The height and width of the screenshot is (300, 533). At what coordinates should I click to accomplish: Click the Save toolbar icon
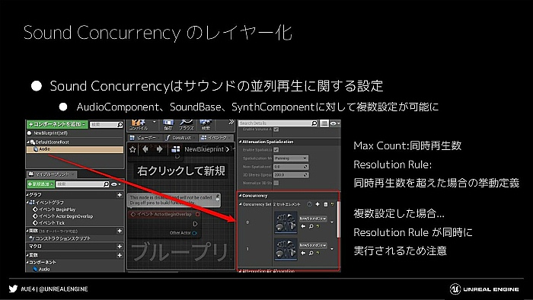(168, 125)
